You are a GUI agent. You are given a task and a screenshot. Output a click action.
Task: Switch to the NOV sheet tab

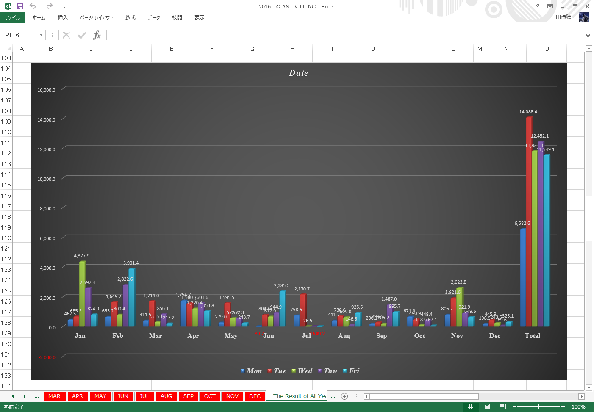[232, 396]
